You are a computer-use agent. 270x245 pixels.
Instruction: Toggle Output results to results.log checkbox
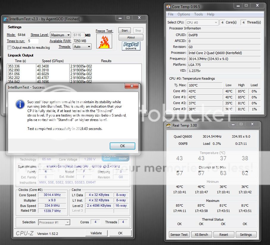[x=10, y=47]
